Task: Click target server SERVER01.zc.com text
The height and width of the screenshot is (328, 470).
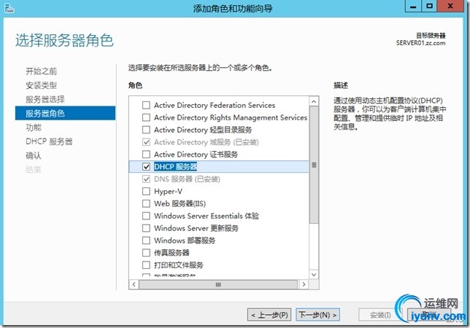Action: coord(420,43)
